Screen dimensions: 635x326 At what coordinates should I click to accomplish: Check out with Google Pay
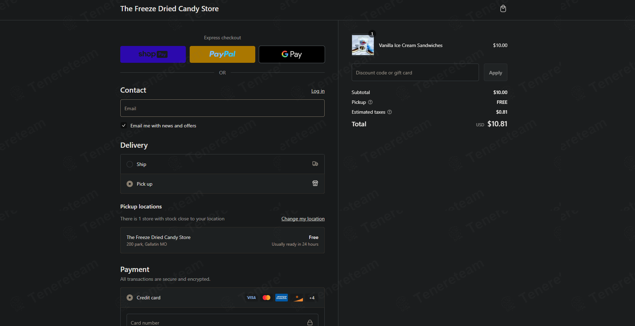click(x=292, y=54)
